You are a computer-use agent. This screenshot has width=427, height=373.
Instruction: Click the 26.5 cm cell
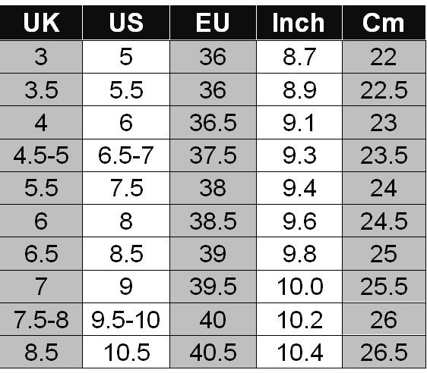click(x=384, y=353)
